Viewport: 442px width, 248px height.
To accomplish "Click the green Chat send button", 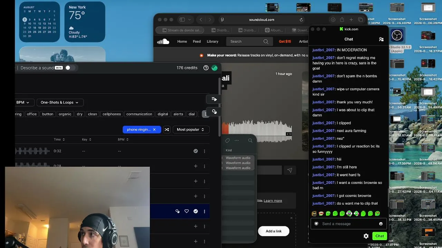I will 379,236.
